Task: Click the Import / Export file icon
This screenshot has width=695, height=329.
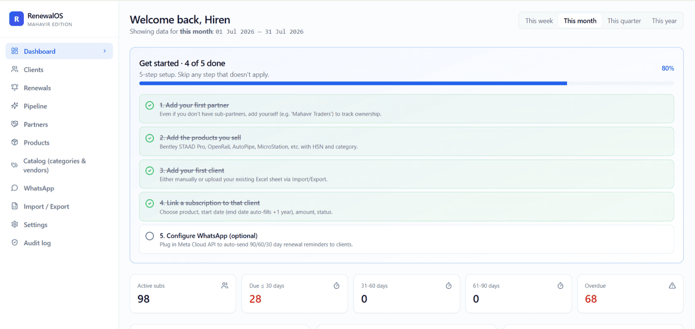Action: click(14, 206)
